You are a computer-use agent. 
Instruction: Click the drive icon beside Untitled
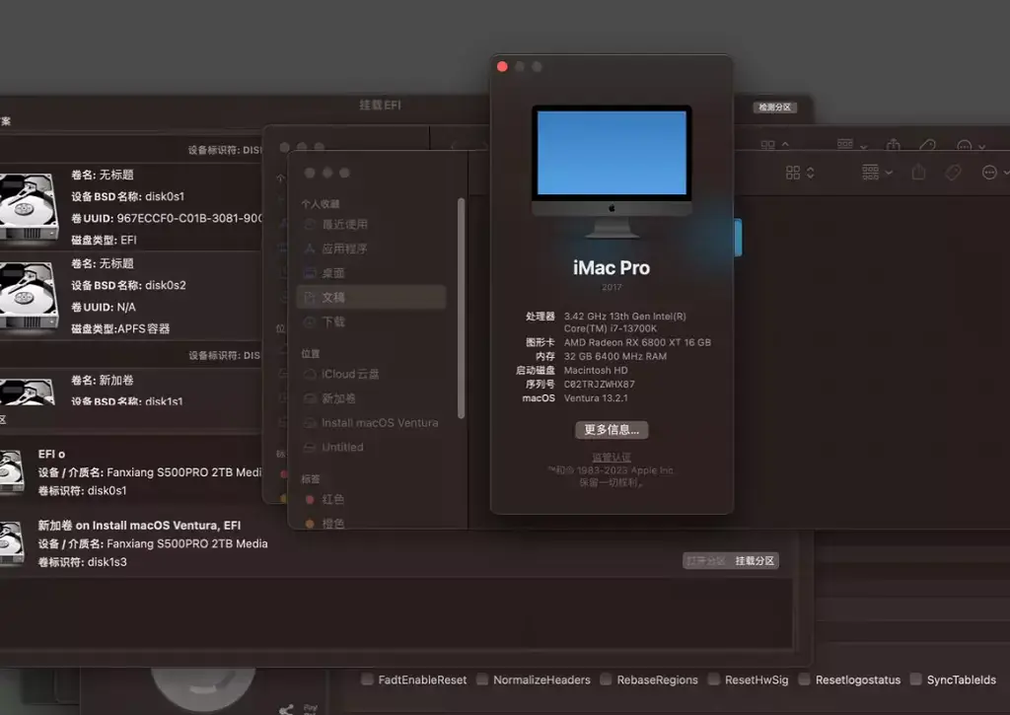[x=310, y=447]
